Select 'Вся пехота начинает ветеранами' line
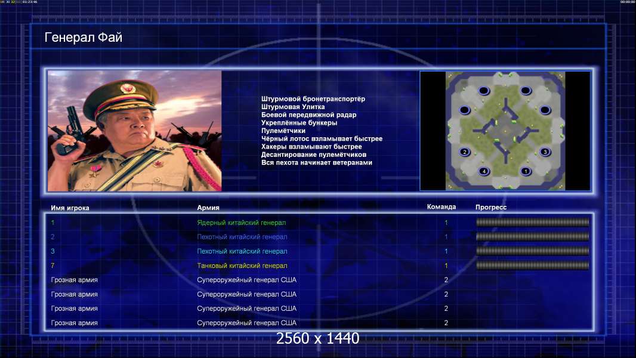This screenshot has width=636, height=358. tap(316, 162)
